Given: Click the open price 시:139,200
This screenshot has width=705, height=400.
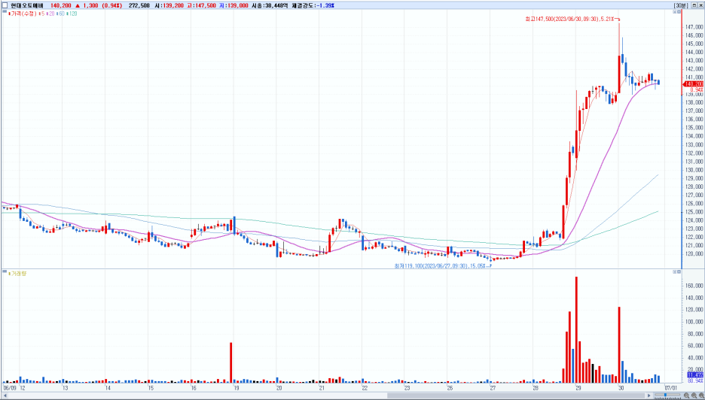Looking at the screenshot, I should coord(169,6).
